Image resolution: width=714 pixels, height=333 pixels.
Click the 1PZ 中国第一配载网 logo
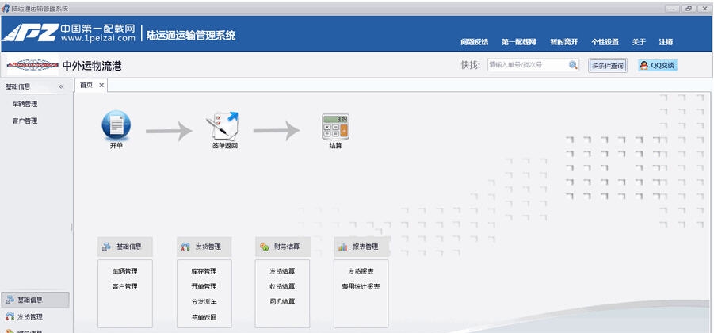pyautogui.click(x=69, y=33)
